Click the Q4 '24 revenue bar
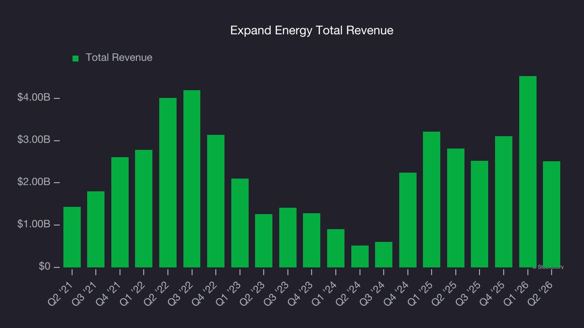The width and height of the screenshot is (584, 328). pyautogui.click(x=408, y=220)
